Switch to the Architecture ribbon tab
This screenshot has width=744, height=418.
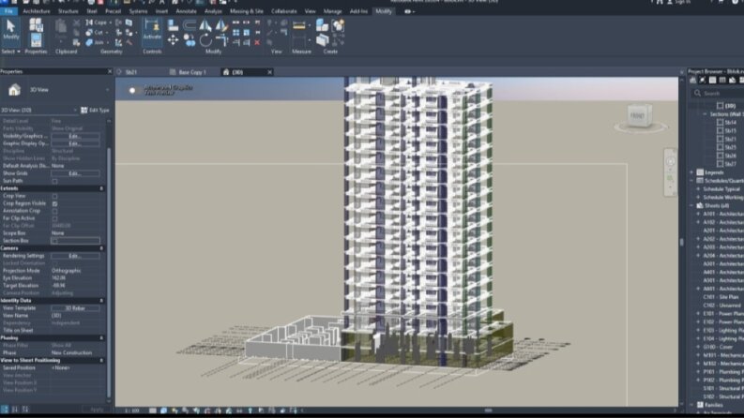pos(36,11)
